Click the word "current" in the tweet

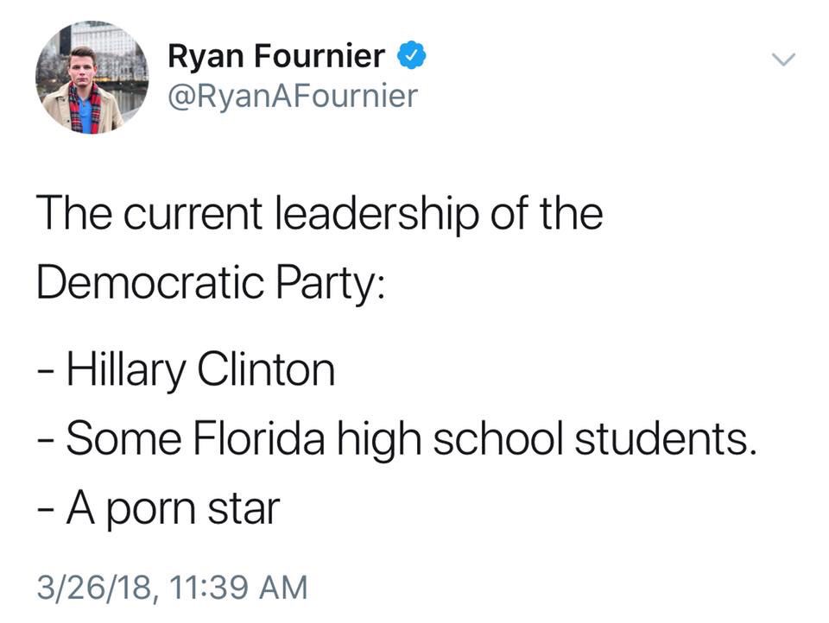click(181, 213)
